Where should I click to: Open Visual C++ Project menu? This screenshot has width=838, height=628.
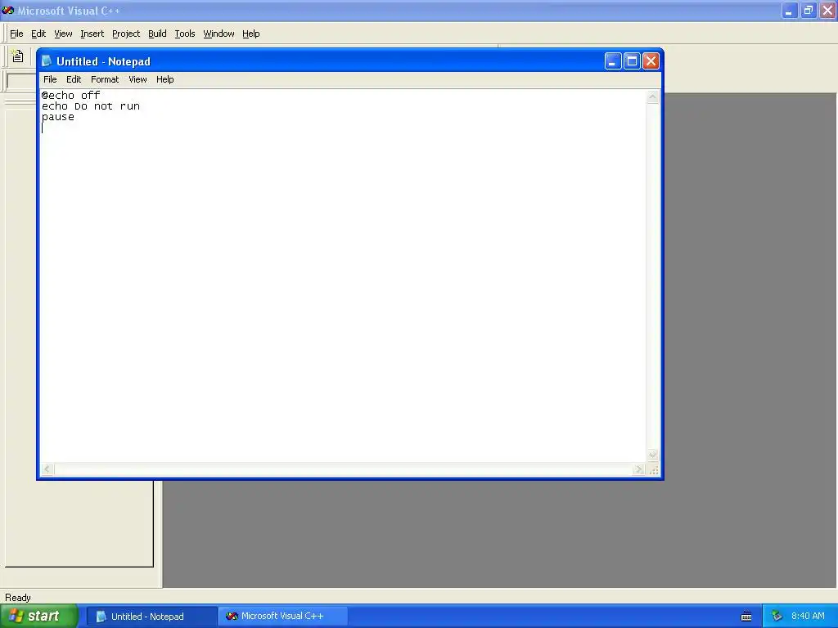126,34
